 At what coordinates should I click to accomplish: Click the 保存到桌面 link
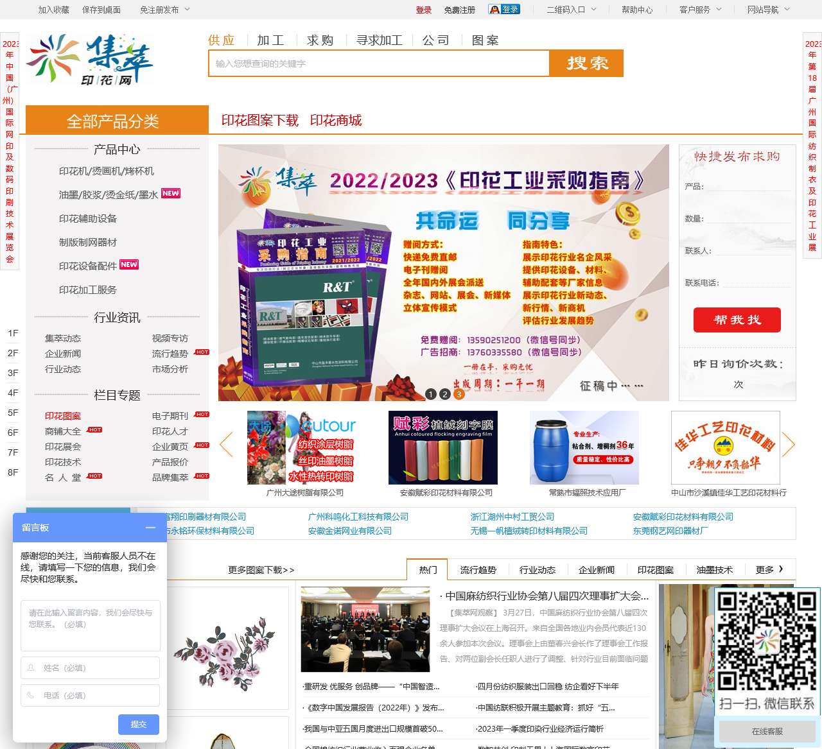pos(101,10)
